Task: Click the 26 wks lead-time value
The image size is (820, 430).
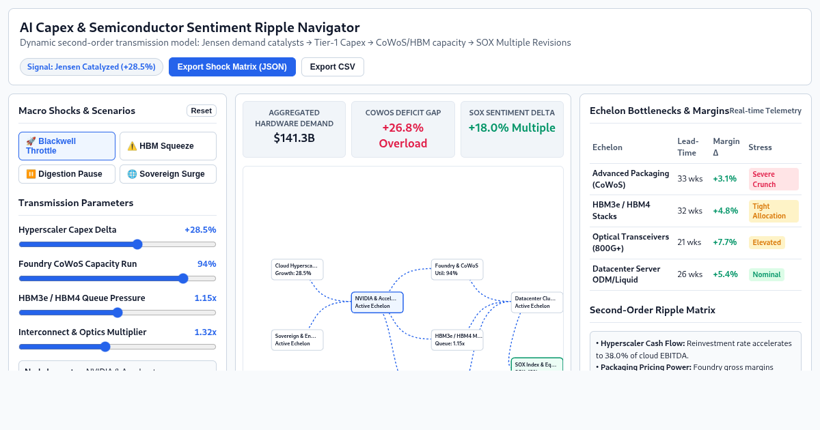Action: 689,274
